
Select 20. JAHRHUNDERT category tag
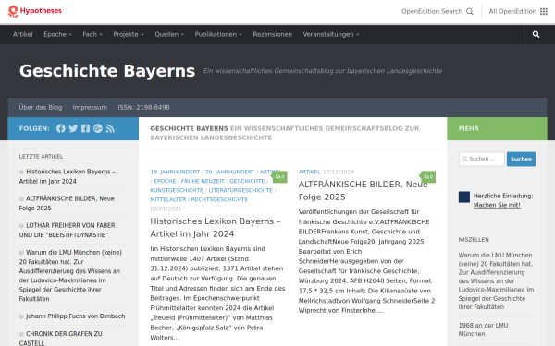click(229, 172)
